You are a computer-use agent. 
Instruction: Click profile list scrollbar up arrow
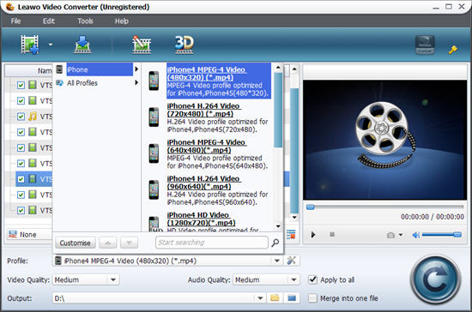pos(278,68)
